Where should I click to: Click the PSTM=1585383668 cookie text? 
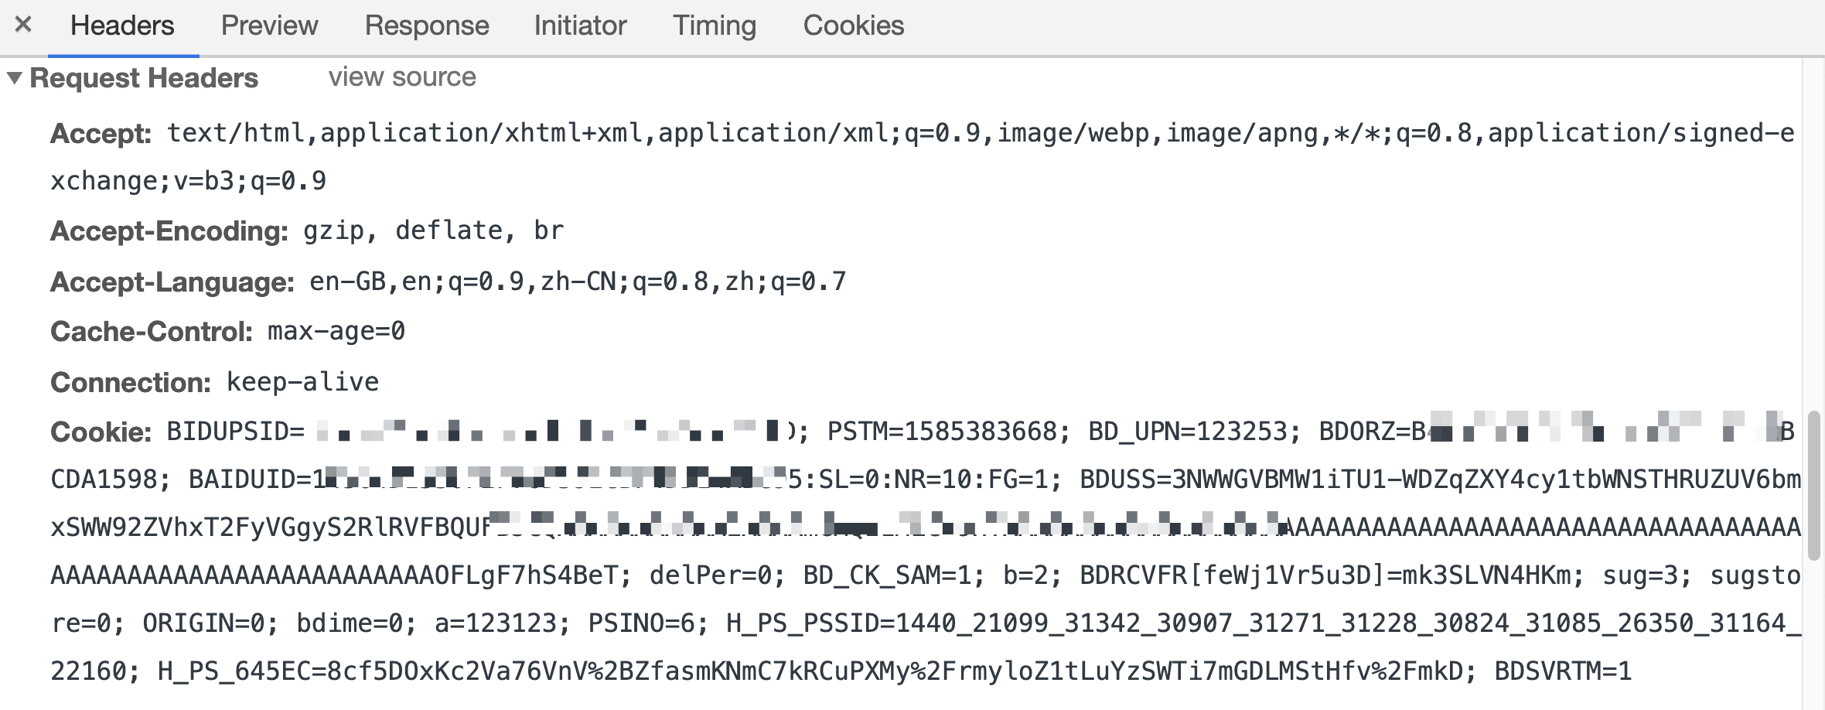tap(948, 432)
